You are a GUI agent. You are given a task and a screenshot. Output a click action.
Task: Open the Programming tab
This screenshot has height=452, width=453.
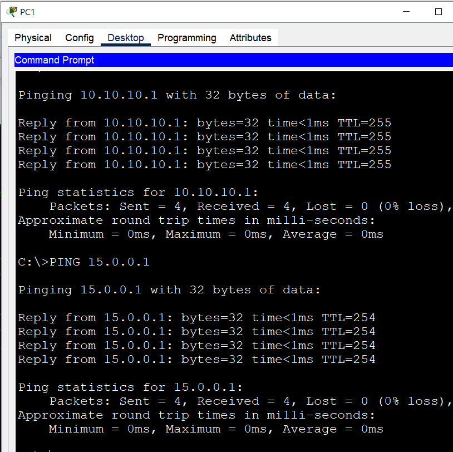[x=186, y=38]
